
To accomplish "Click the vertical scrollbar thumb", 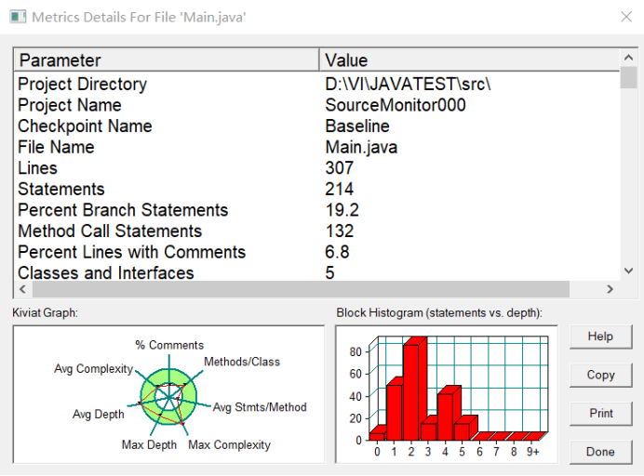I will click(x=628, y=77).
